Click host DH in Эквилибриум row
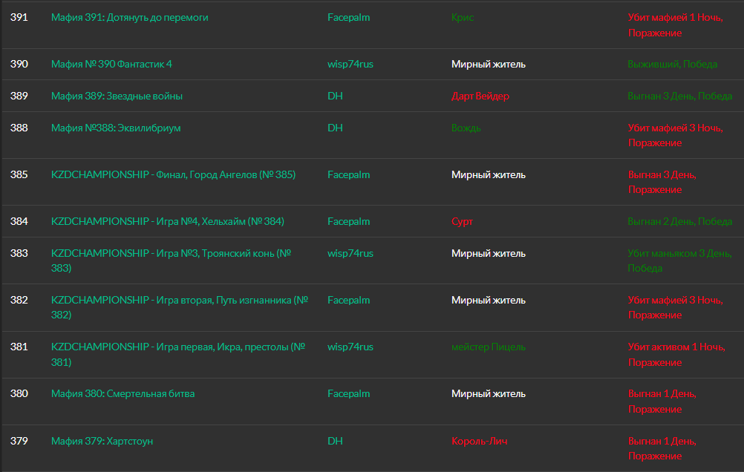 335,128
